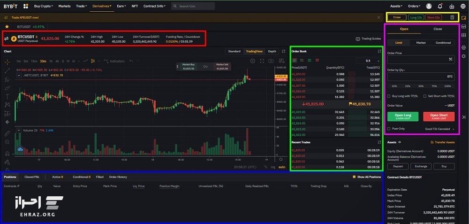The height and width of the screenshot is (224, 469).
Task: Select the Conditional order type tab
Action: pos(443,43)
